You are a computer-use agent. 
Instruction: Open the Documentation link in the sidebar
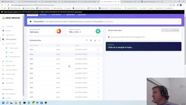[11, 94]
